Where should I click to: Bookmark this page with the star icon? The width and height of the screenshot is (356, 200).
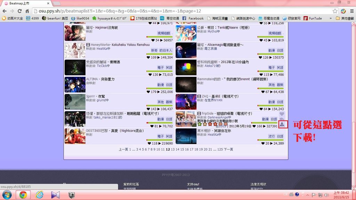coord(335,11)
